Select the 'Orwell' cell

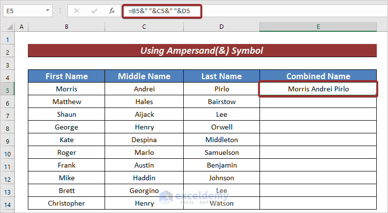point(221,127)
